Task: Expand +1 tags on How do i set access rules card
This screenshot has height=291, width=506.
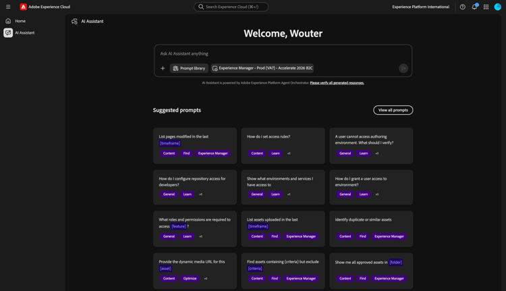Action: click(x=289, y=153)
